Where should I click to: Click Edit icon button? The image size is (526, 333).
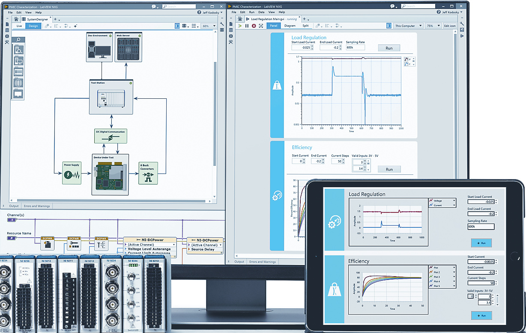tap(450, 26)
